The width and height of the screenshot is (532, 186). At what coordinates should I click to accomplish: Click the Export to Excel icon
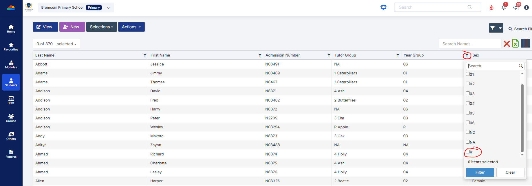click(x=515, y=44)
